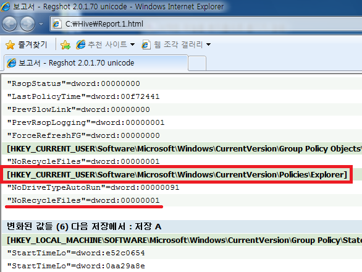Select the "PrevSlowLink"=dword:00000000 line

[x=78, y=109]
